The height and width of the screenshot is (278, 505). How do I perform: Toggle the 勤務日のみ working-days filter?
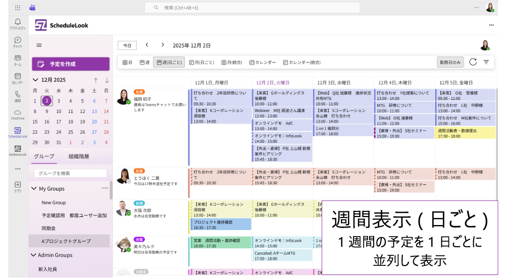coord(450,62)
